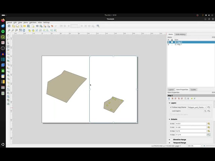The width and height of the screenshot is (215, 161).
Task: Toggle the lock checkbox for Map 1
Action: tap(172, 45)
